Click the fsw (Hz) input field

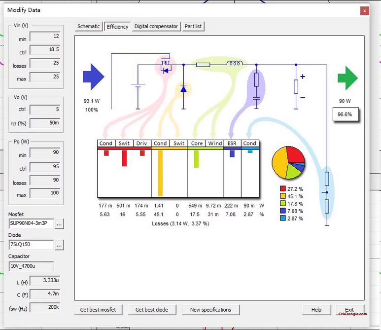45,307
